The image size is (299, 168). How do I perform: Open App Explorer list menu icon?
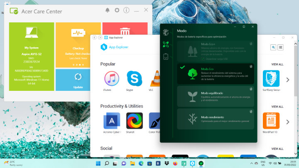(x=280, y=47)
